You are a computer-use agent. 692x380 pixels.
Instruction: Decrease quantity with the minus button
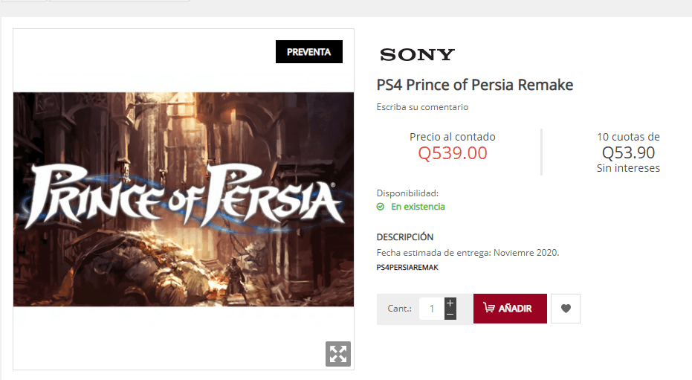pyautogui.click(x=450, y=315)
